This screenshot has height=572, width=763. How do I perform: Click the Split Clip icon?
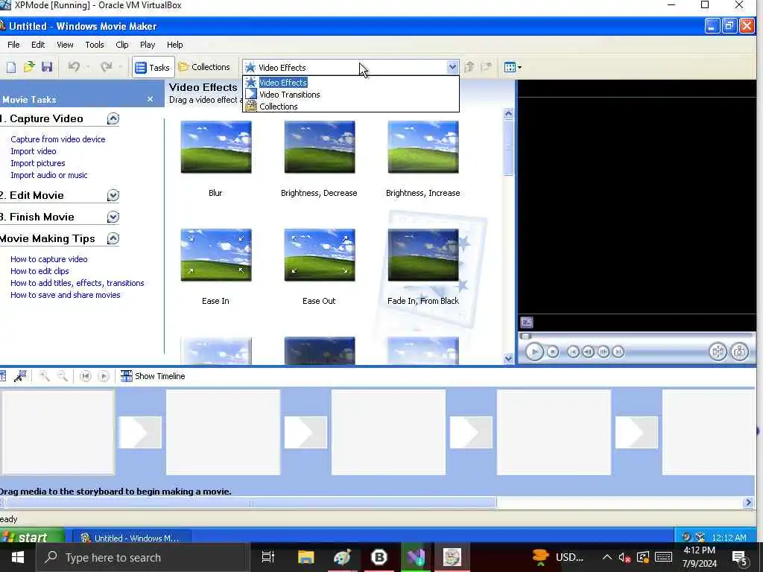(718, 352)
